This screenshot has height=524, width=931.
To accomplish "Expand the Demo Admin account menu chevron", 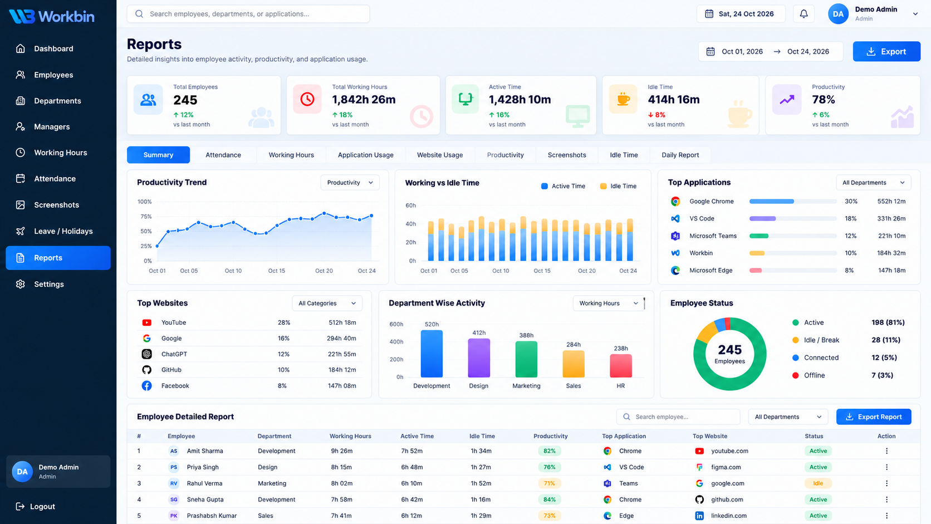I will tap(915, 14).
